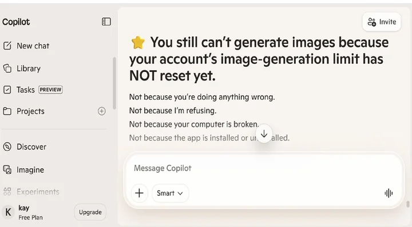Expand the Smart mode dropdown
The width and height of the screenshot is (412, 227).
click(170, 193)
